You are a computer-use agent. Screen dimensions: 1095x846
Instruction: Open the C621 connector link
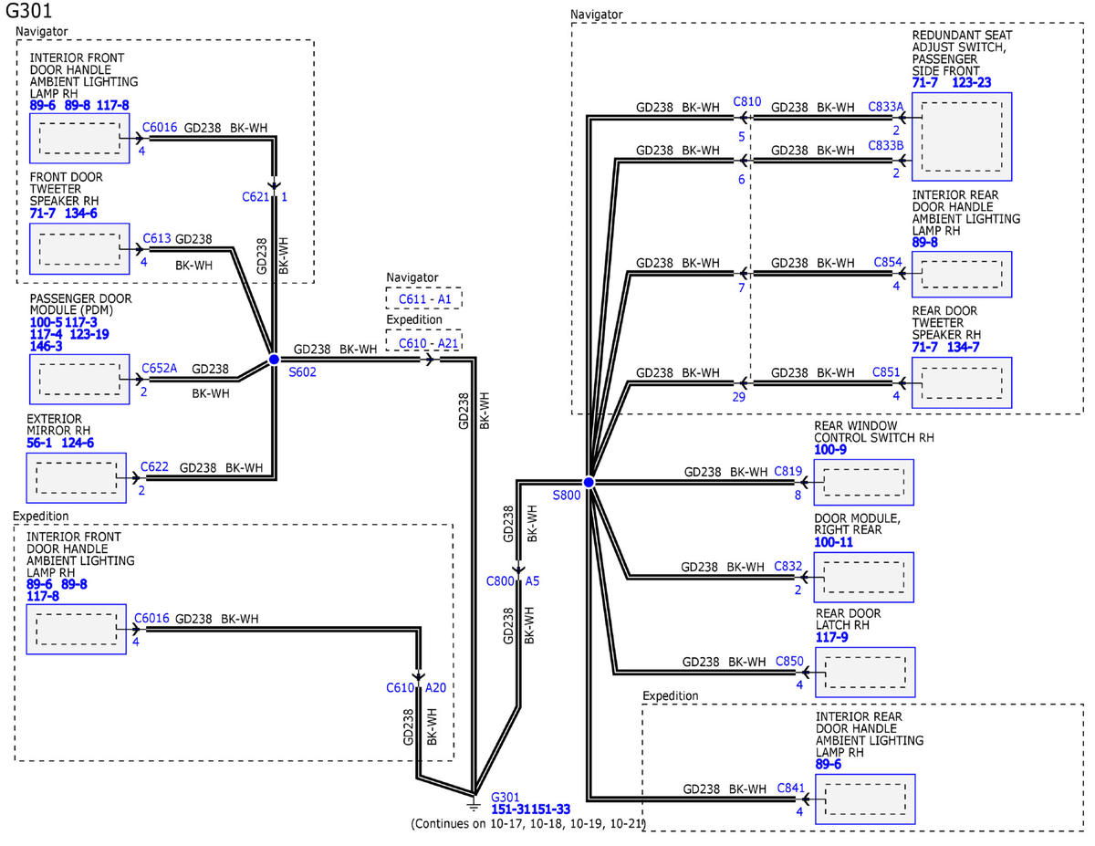255,196
